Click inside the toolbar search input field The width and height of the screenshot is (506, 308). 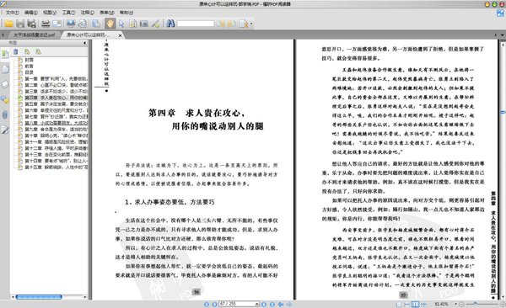click(x=196, y=24)
